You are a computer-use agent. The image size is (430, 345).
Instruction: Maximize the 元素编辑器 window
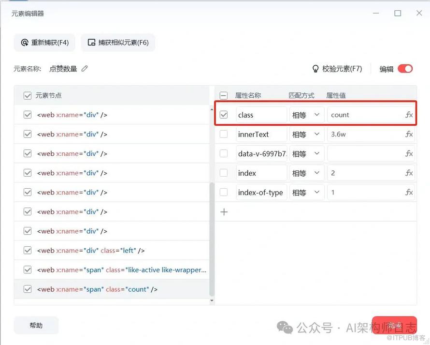click(398, 13)
